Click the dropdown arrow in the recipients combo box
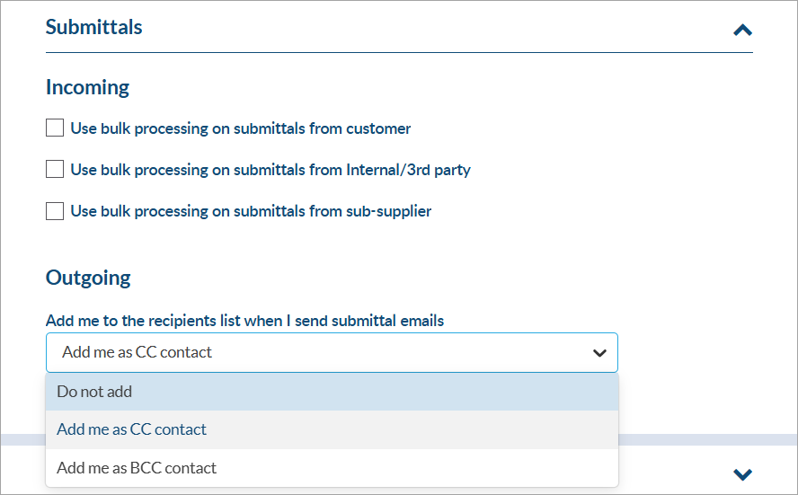Image resolution: width=798 pixels, height=495 pixels. point(599,352)
